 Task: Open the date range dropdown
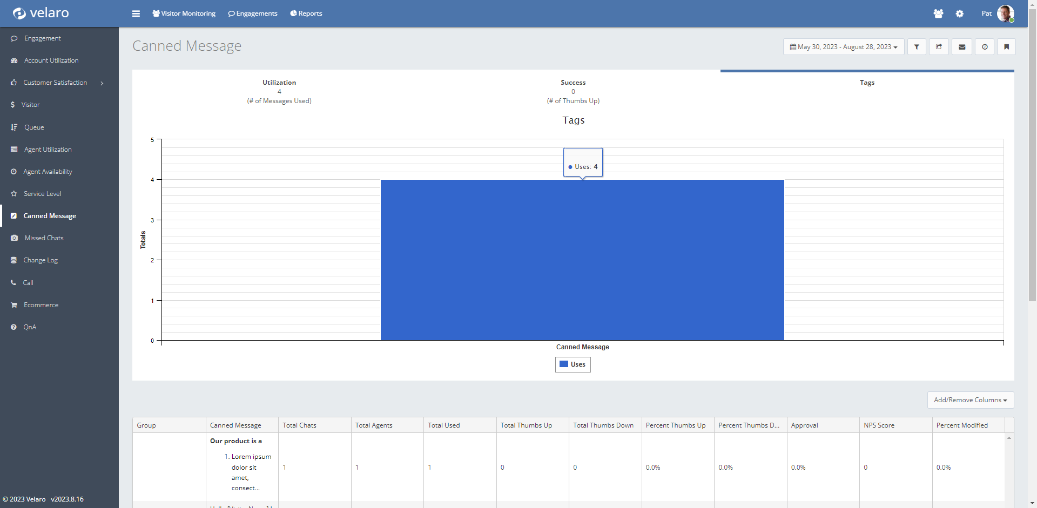[843, 47]
